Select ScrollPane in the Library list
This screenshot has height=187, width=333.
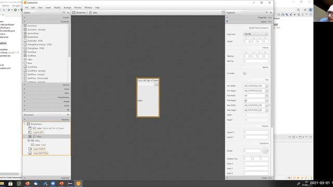click(x=32, y=67)
